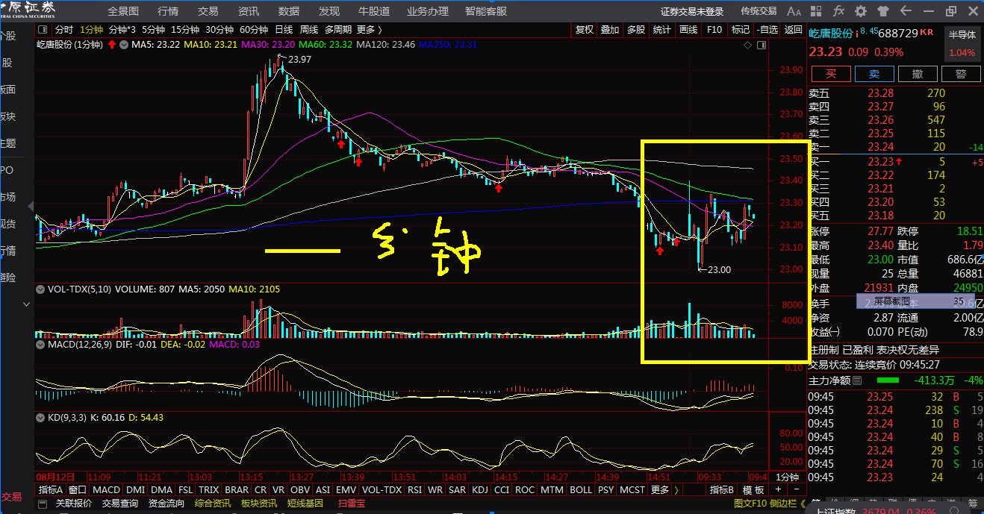Select the 15分钟 period
Screen dimensions: 984x514
185,30
